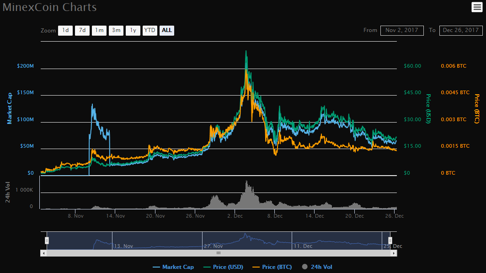Screen dimensions: 486x273
Task: Click the vertical Price (BTC) axis title
Action: (477, 109)
